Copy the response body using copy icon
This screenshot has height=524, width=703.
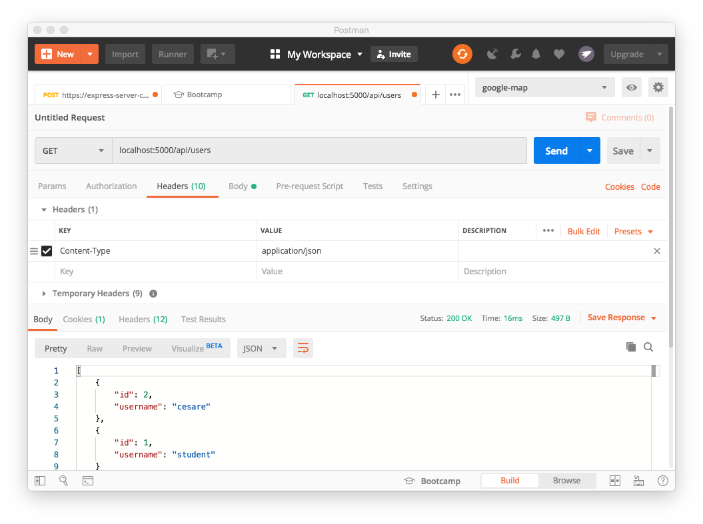click(630, 348)
